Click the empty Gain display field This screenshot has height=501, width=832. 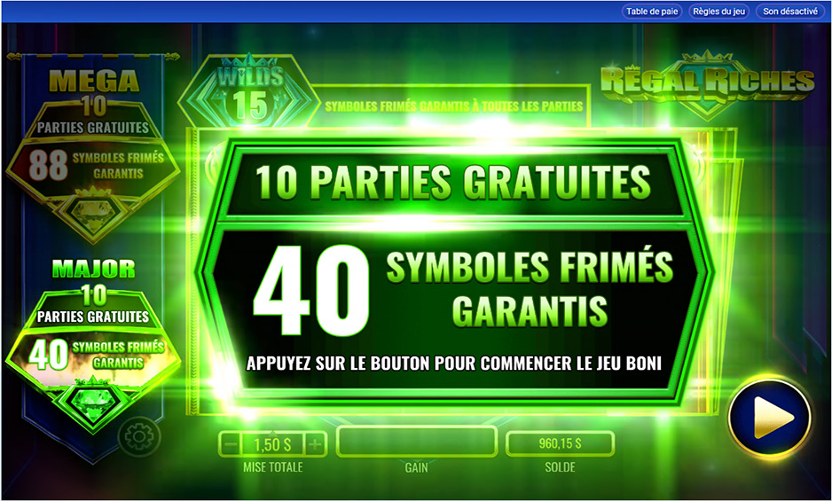pos(417,442)
